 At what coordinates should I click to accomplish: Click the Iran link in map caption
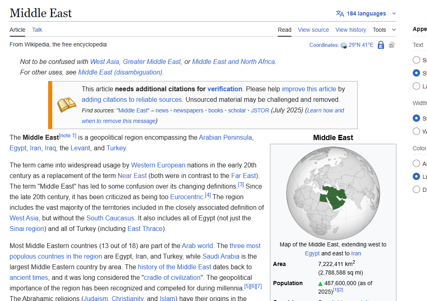click(x=356, y=253)
